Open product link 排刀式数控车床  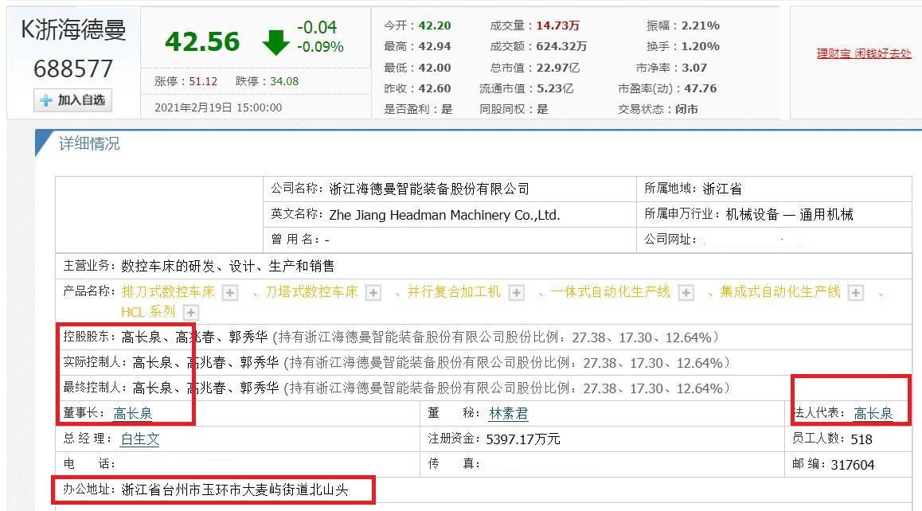168,292
